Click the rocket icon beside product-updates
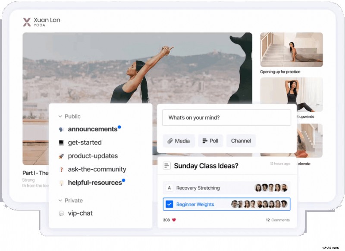This screenshot has height=251, width=345. 61,156
